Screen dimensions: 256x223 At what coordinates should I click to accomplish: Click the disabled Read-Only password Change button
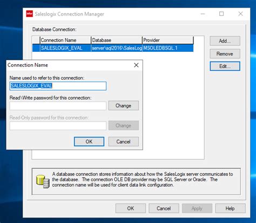[123, 125]
